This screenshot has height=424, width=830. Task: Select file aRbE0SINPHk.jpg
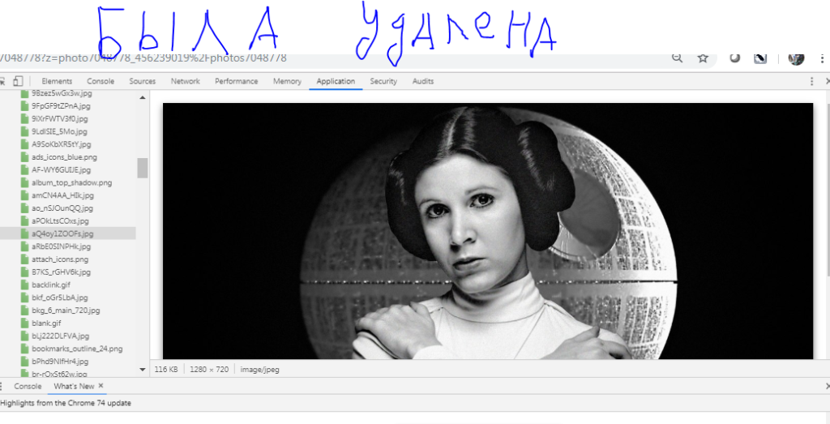(62, 246)
